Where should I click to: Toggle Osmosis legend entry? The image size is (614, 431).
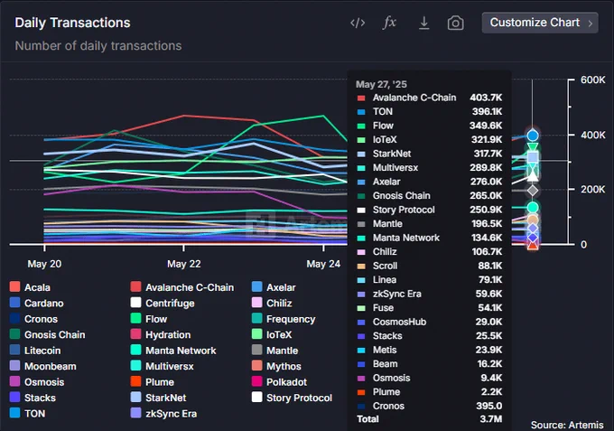point(37,382)
